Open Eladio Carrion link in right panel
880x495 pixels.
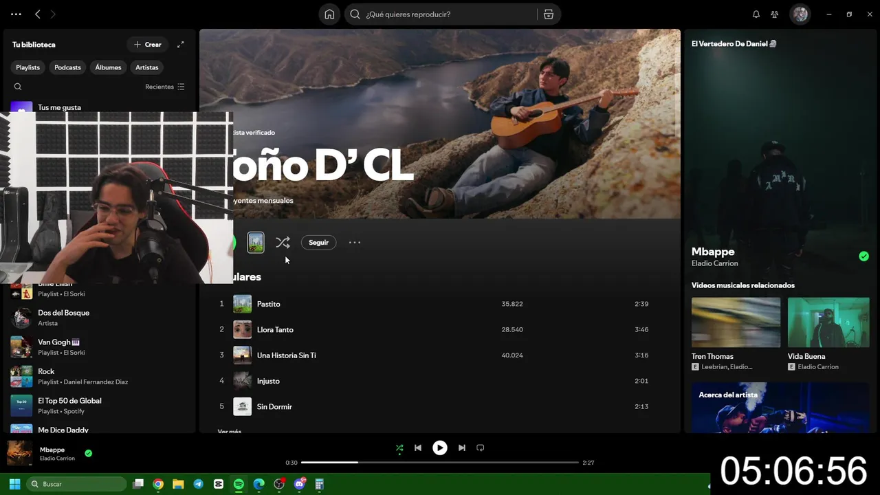pyautogui.click(x=715, y=263)
